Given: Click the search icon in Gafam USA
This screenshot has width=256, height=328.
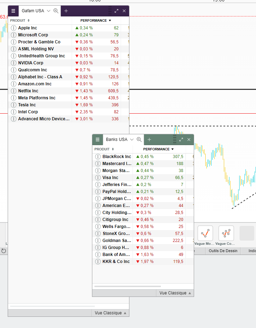Looking at the screenshot, I should tap(56, 11).
